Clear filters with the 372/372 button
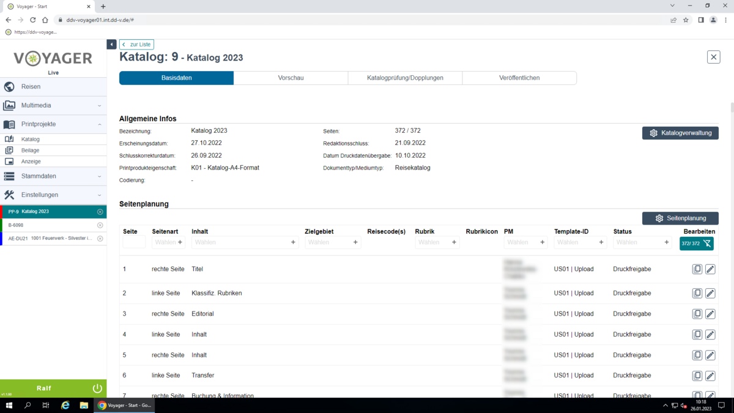Viewport: 734px width, 413px height. tap(696, 244)
